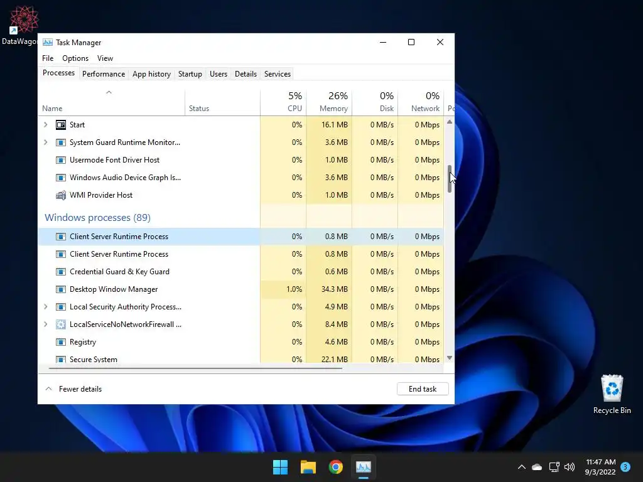Click System Guard Runtime Monitor process icon
The width and height of the screenshot is (643, 482).
[61, 142]
